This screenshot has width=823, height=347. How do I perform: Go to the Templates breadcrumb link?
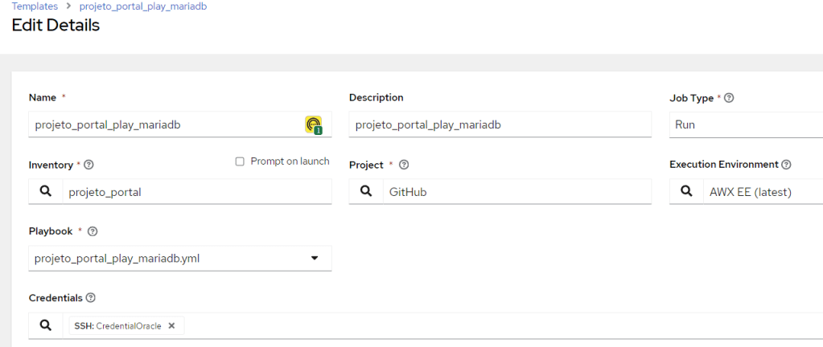coord(35,6)
